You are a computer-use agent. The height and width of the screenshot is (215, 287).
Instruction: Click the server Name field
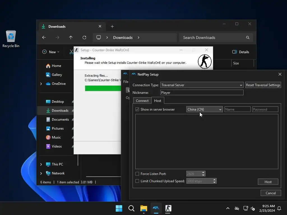pos(237,109)
